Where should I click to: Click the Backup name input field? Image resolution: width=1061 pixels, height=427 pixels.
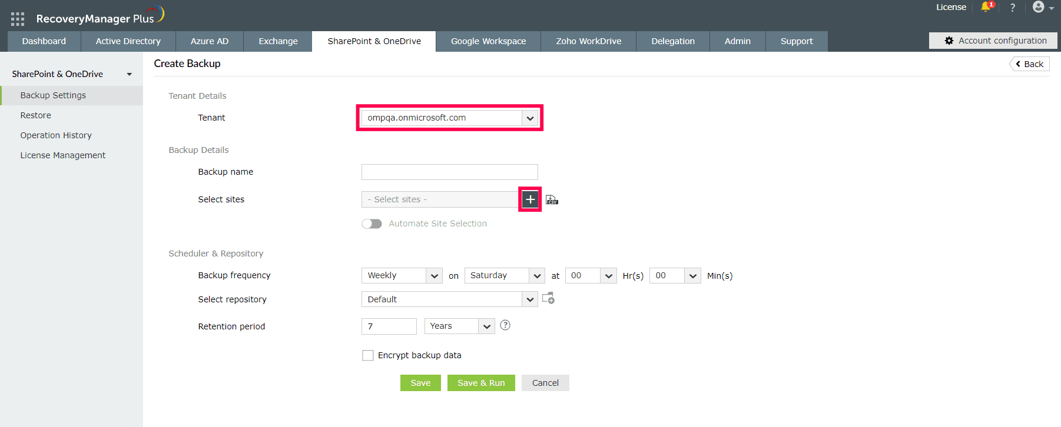click(449, 172)
